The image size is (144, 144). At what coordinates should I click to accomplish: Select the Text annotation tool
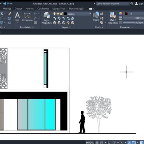(17, 17)
